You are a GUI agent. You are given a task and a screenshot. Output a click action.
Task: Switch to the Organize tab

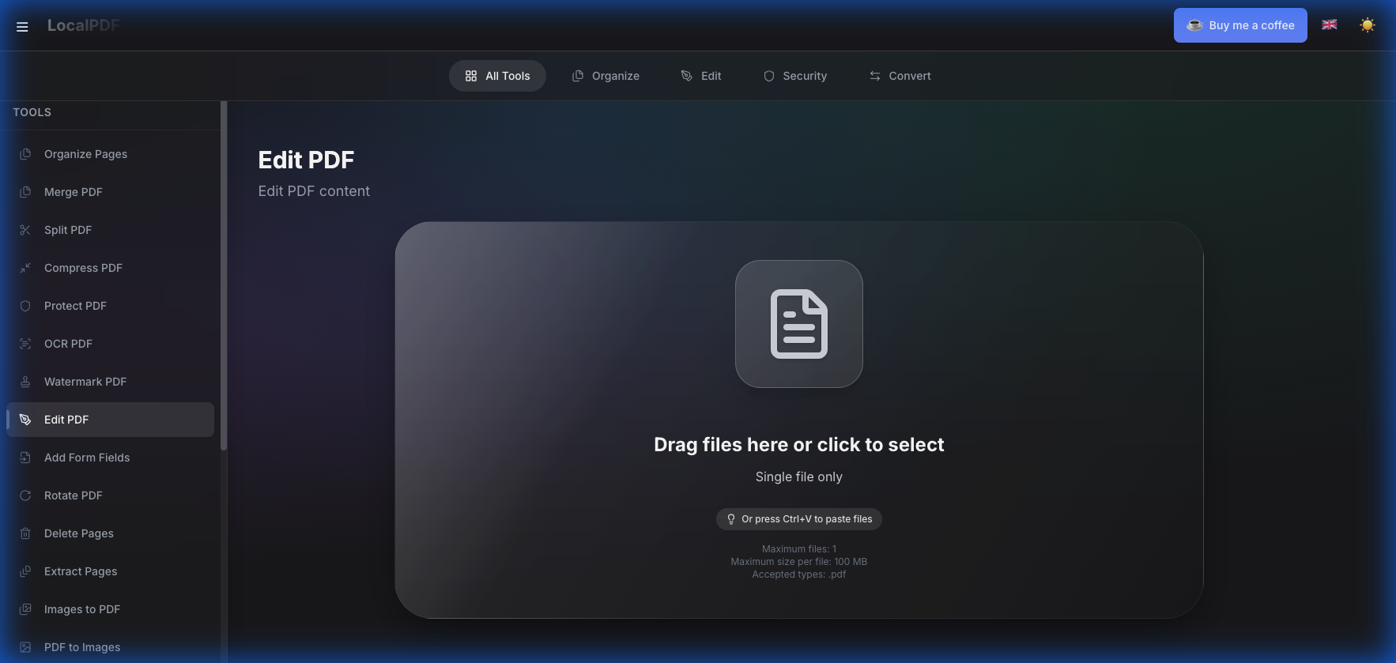tap(606, 76)
